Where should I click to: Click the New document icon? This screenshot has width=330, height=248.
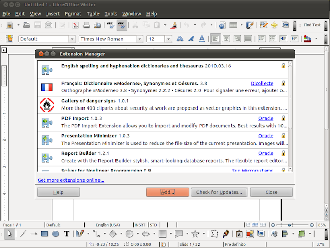(10, 25)
